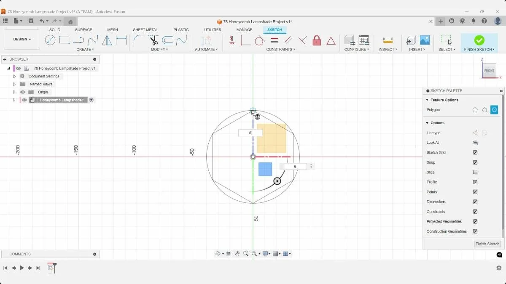Image resolution: width=506 pixels, height=284 pixels.
Task: Click the FRONT face of the view cube
Action: click(489, 71)
